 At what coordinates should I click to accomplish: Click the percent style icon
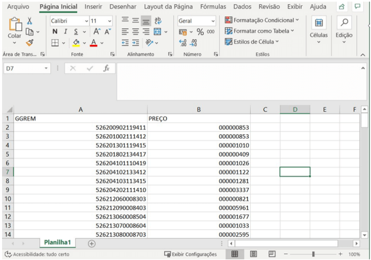click(200, 32)
